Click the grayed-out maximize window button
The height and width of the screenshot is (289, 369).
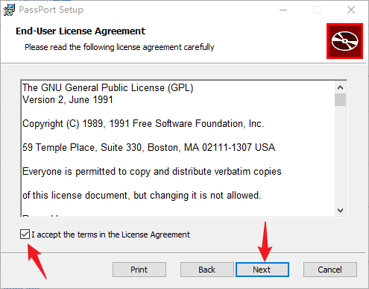317,10
